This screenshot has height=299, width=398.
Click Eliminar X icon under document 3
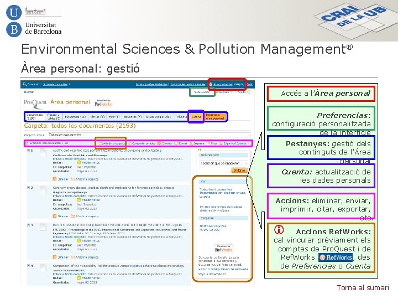(x=55, y=257)
